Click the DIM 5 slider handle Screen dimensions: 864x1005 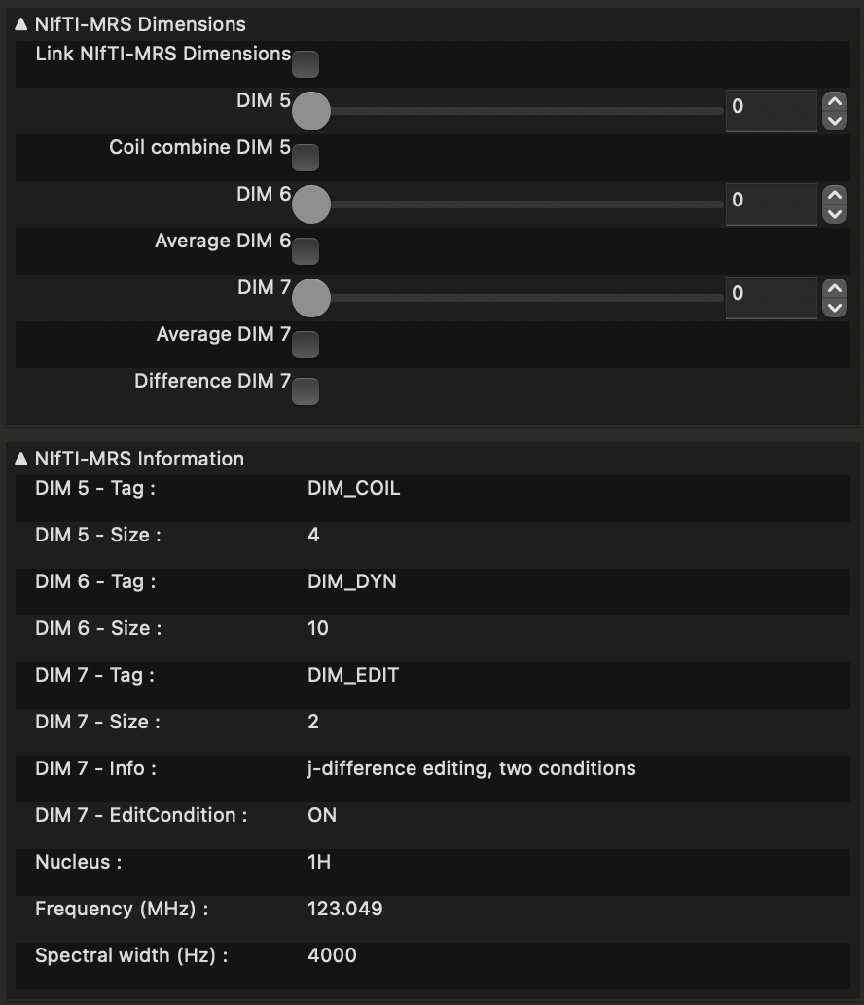pyautogui.click(x=311, y=111)
